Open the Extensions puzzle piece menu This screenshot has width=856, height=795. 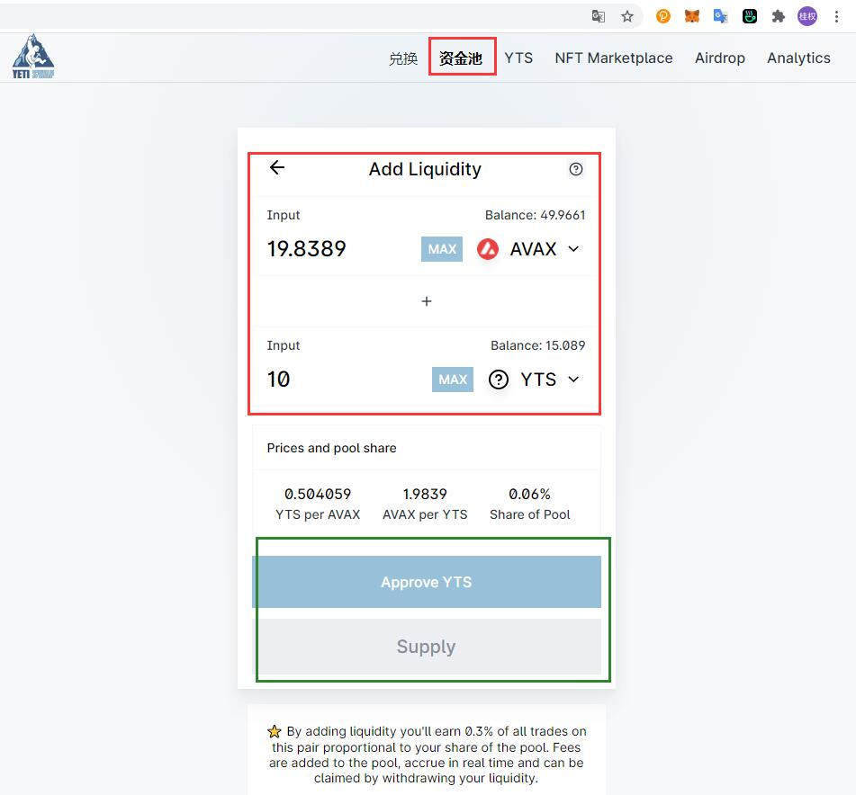point(778,16)
